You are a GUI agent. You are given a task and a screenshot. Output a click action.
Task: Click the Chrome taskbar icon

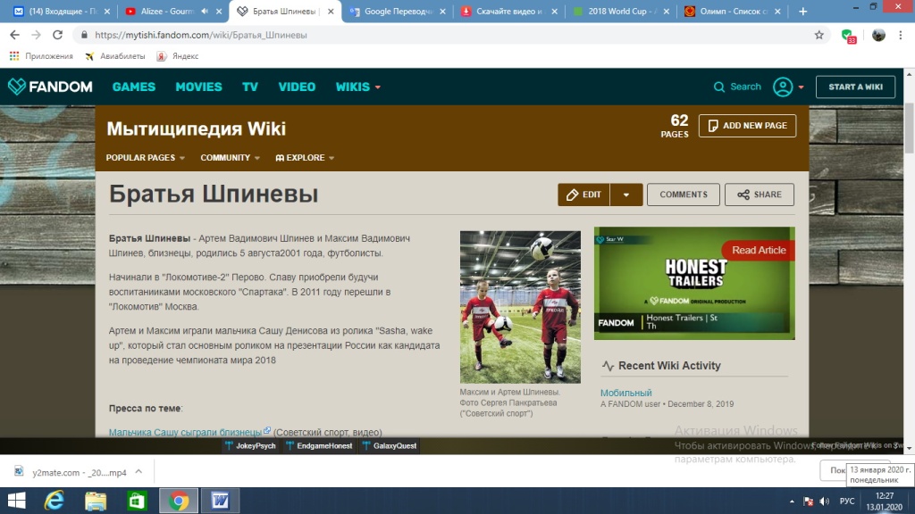click(x=179, y=501)
